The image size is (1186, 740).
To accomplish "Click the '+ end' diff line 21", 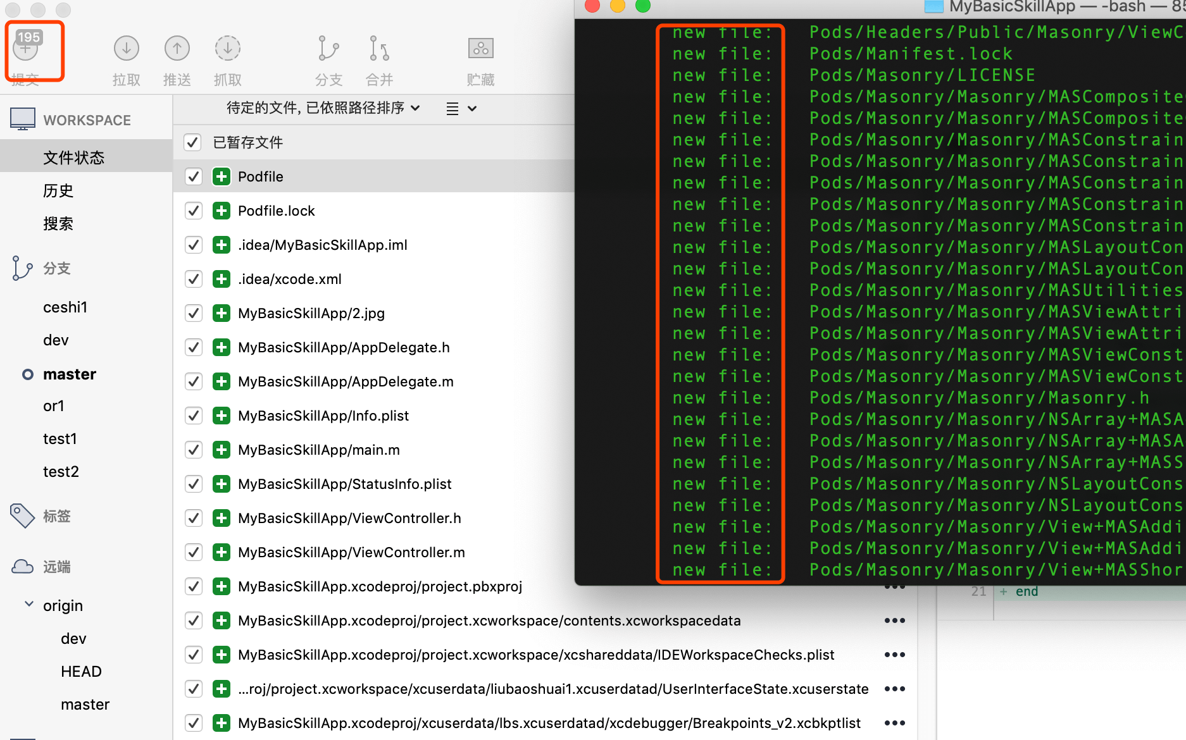I will 1019,592.
